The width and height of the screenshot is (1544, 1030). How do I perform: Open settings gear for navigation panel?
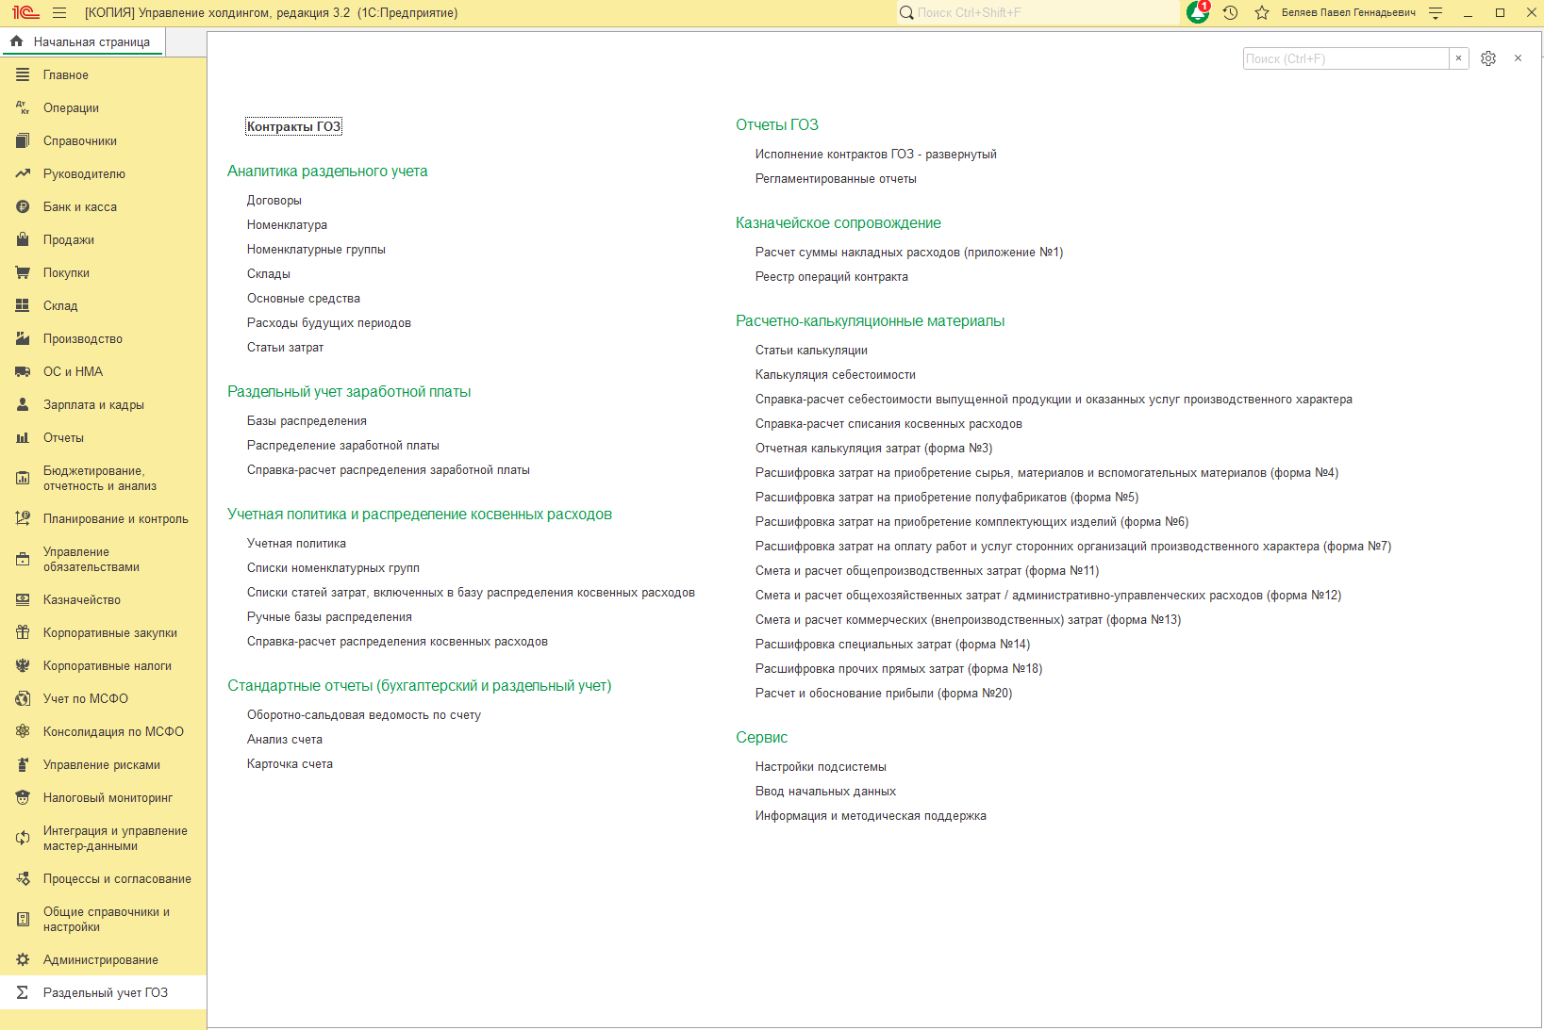coord(1488,58)
